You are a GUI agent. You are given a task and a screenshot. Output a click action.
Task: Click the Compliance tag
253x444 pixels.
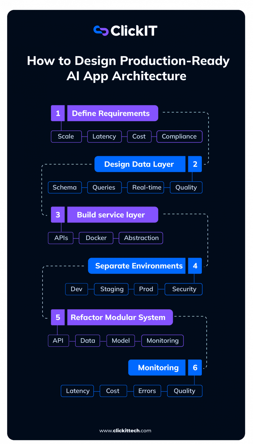tap(179, 136)
